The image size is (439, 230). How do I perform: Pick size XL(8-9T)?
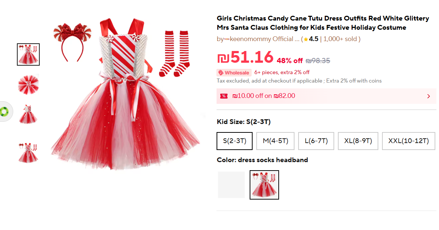[358, 141]
